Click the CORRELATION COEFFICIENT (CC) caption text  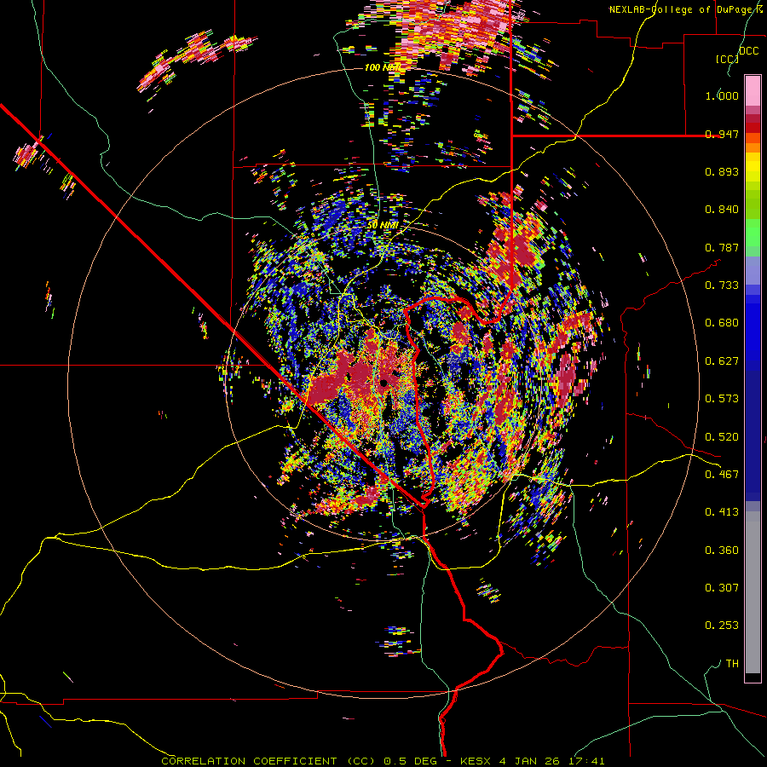coord(268,761)
